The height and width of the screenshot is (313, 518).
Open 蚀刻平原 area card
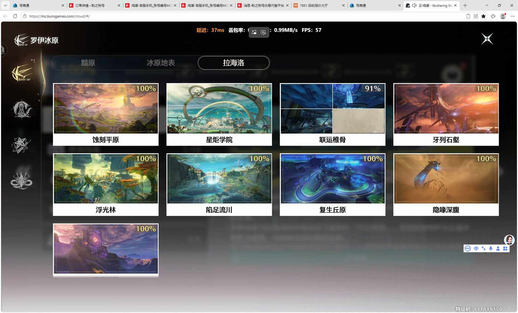(106, 114)
